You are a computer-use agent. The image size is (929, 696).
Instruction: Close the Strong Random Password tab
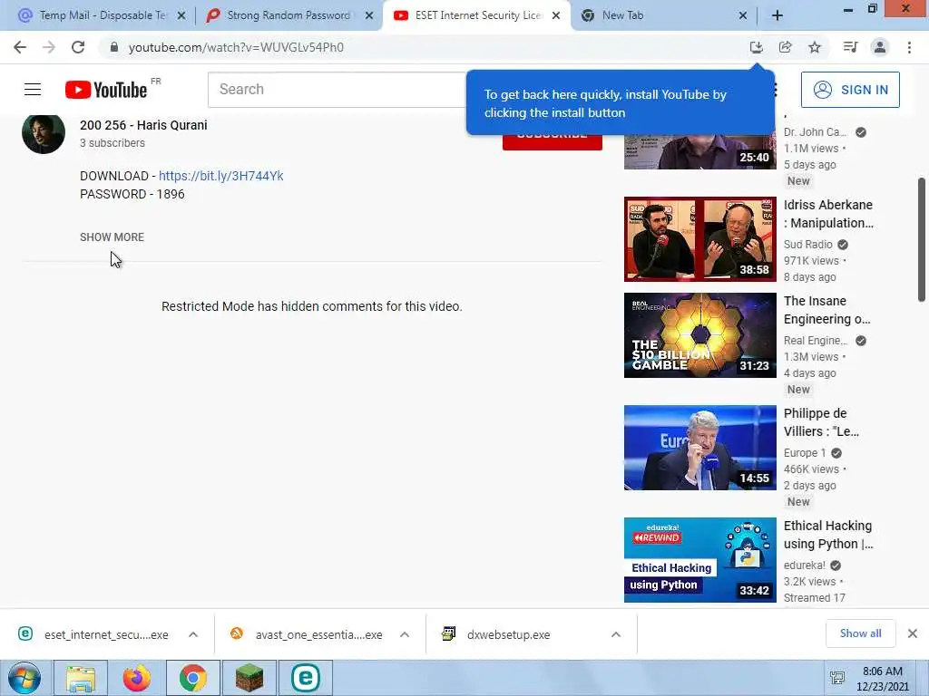coord(369,16)
